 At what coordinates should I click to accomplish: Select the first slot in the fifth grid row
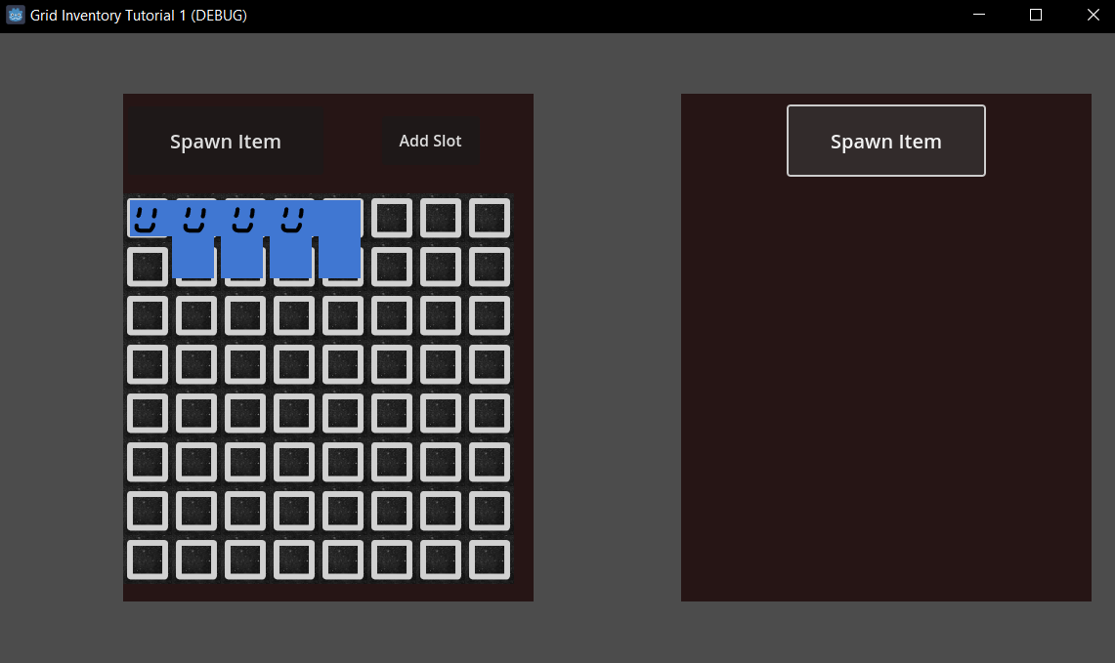pos(148,413)
